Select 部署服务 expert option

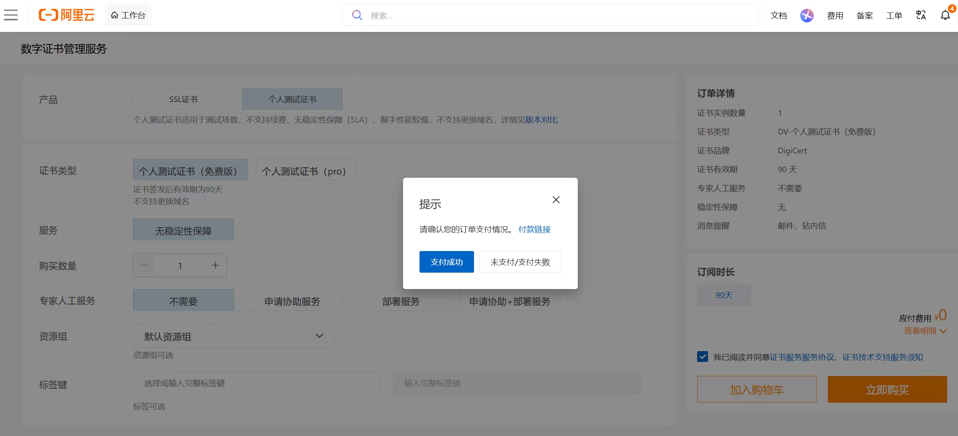(x=401, y=300)
